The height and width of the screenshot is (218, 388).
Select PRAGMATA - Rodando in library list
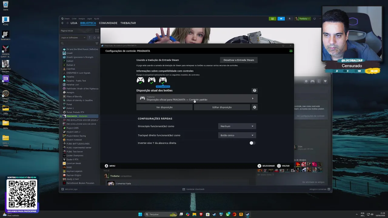79,116
